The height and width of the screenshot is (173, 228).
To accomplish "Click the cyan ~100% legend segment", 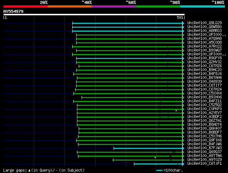I will pos(202,6).
